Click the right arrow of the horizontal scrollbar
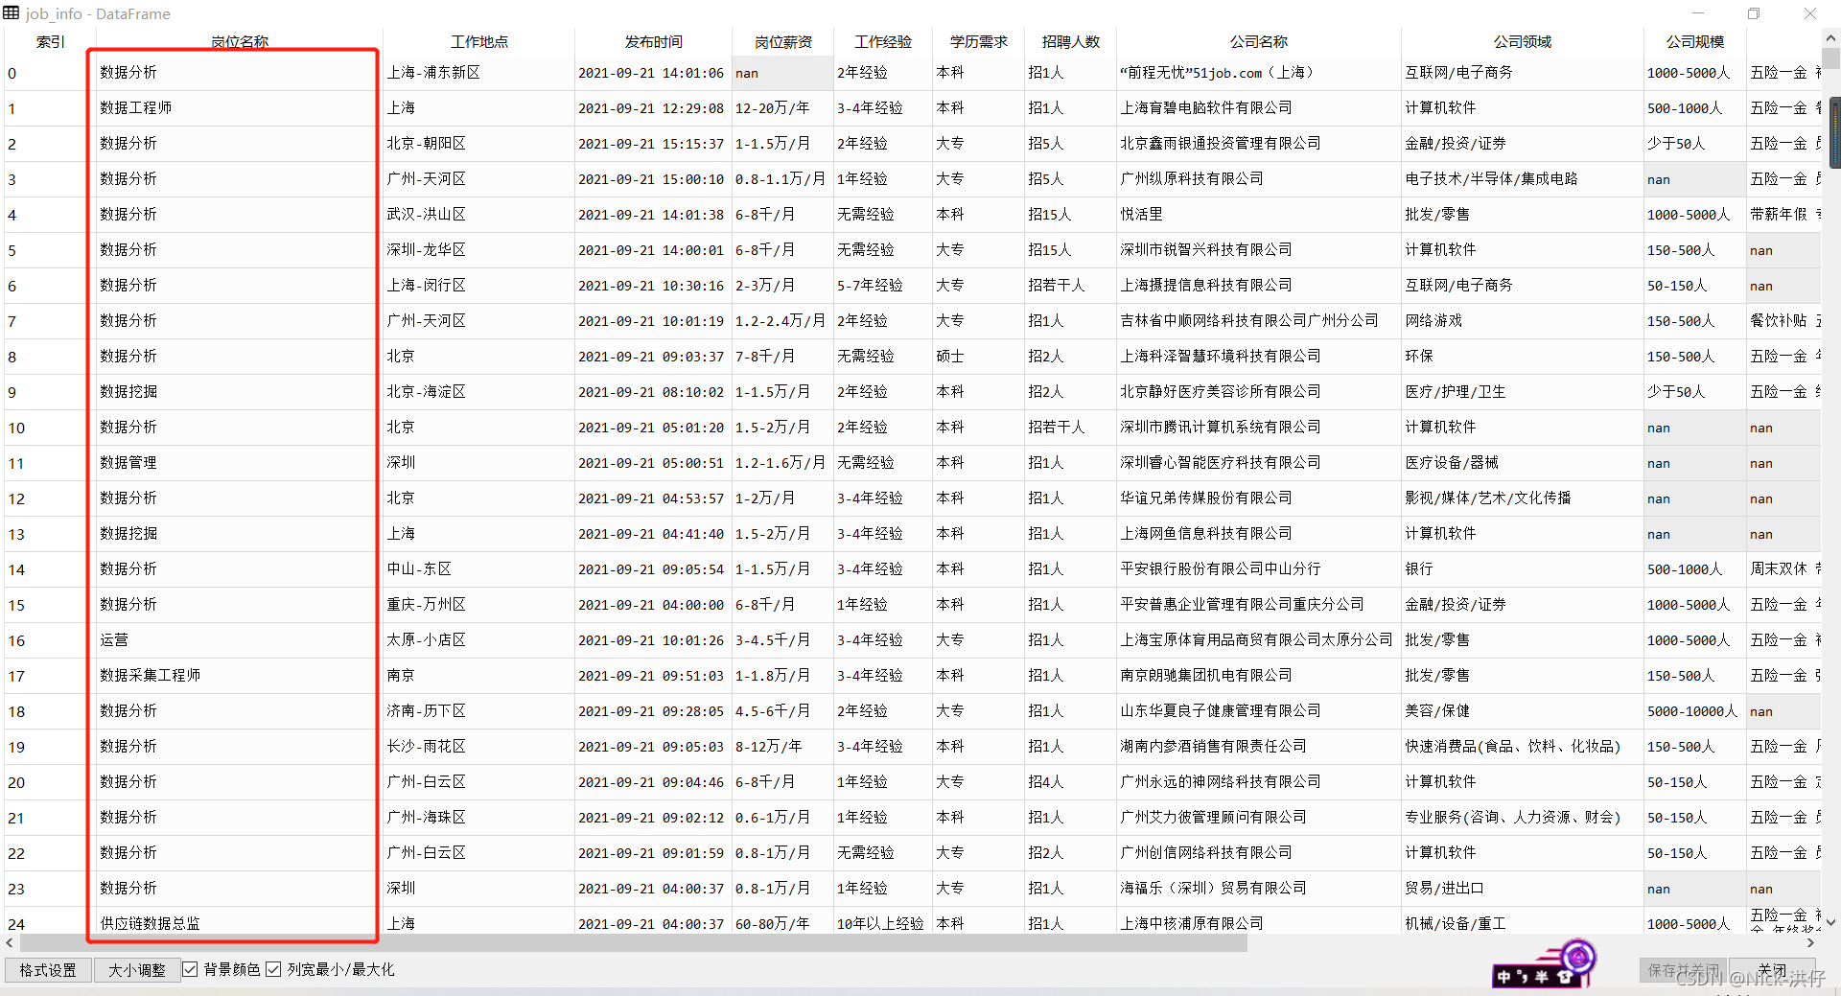Viewport: 1841px width, 996px height. [x=1811, y=943]
